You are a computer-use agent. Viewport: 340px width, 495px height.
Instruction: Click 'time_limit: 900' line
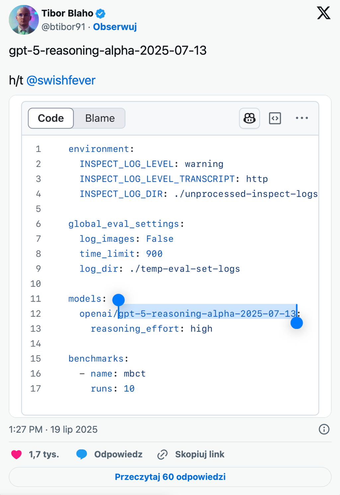point(121,254)
